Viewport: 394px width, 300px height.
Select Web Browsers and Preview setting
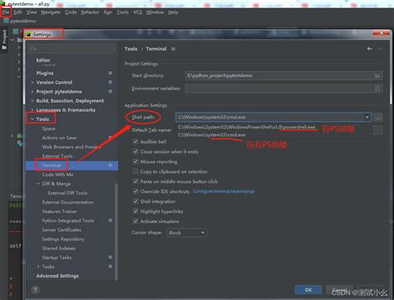pos(71,147)
